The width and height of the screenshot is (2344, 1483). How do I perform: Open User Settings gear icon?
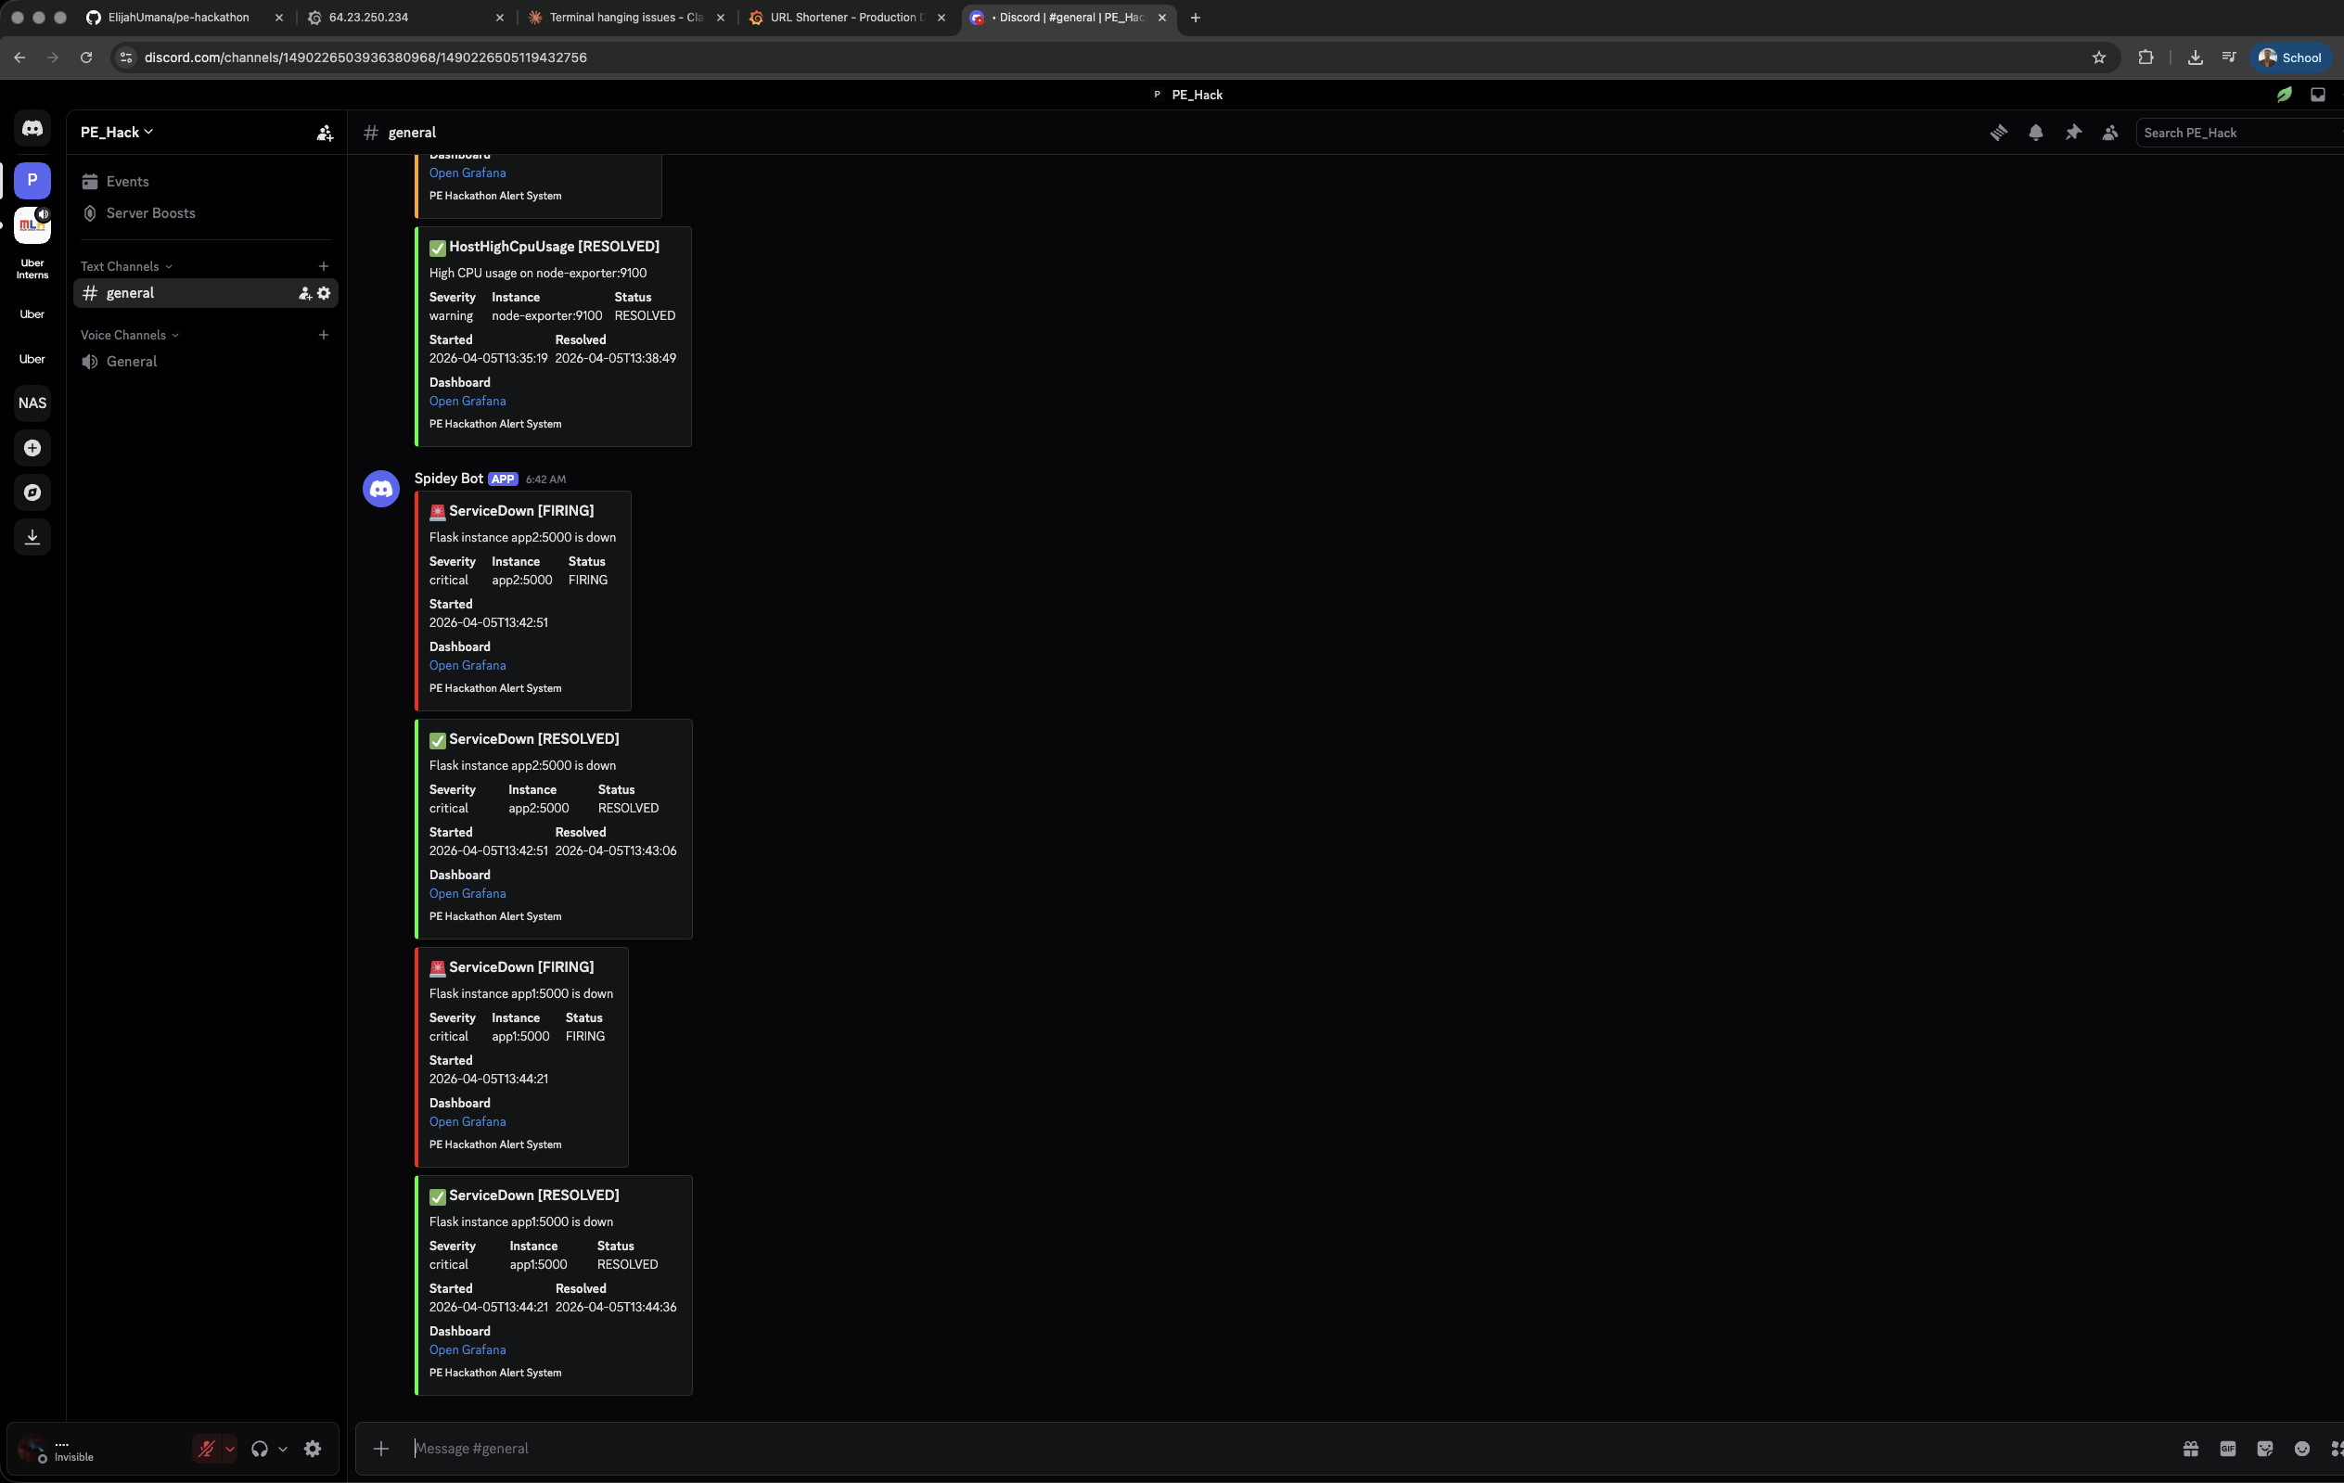pos(313,1448)
